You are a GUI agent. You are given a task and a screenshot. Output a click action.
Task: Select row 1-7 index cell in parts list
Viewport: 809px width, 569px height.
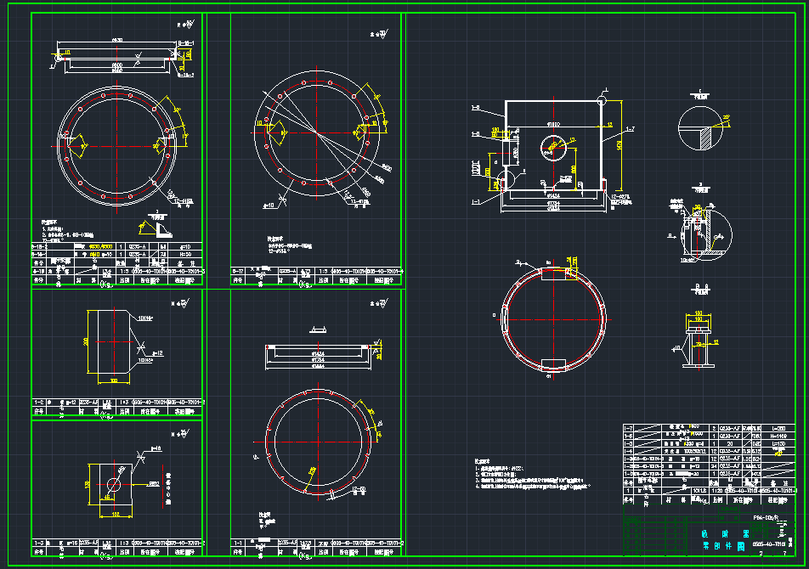pos(629,428)
